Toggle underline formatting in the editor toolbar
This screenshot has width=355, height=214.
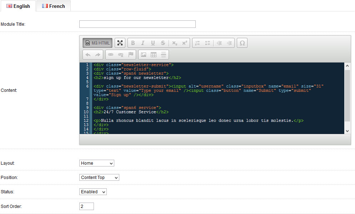tap(153, 43)
